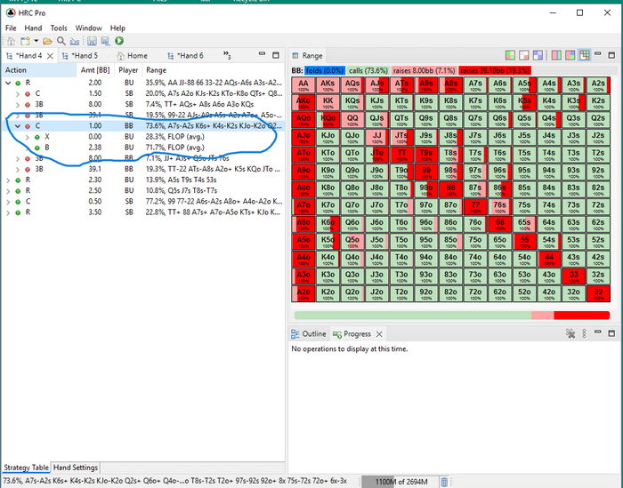Viewport: 623px width, 488px height.
Task: Open the Hand Settings tab
Action: [75, 468]
